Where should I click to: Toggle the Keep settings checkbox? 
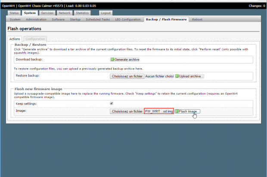(112, 104)
